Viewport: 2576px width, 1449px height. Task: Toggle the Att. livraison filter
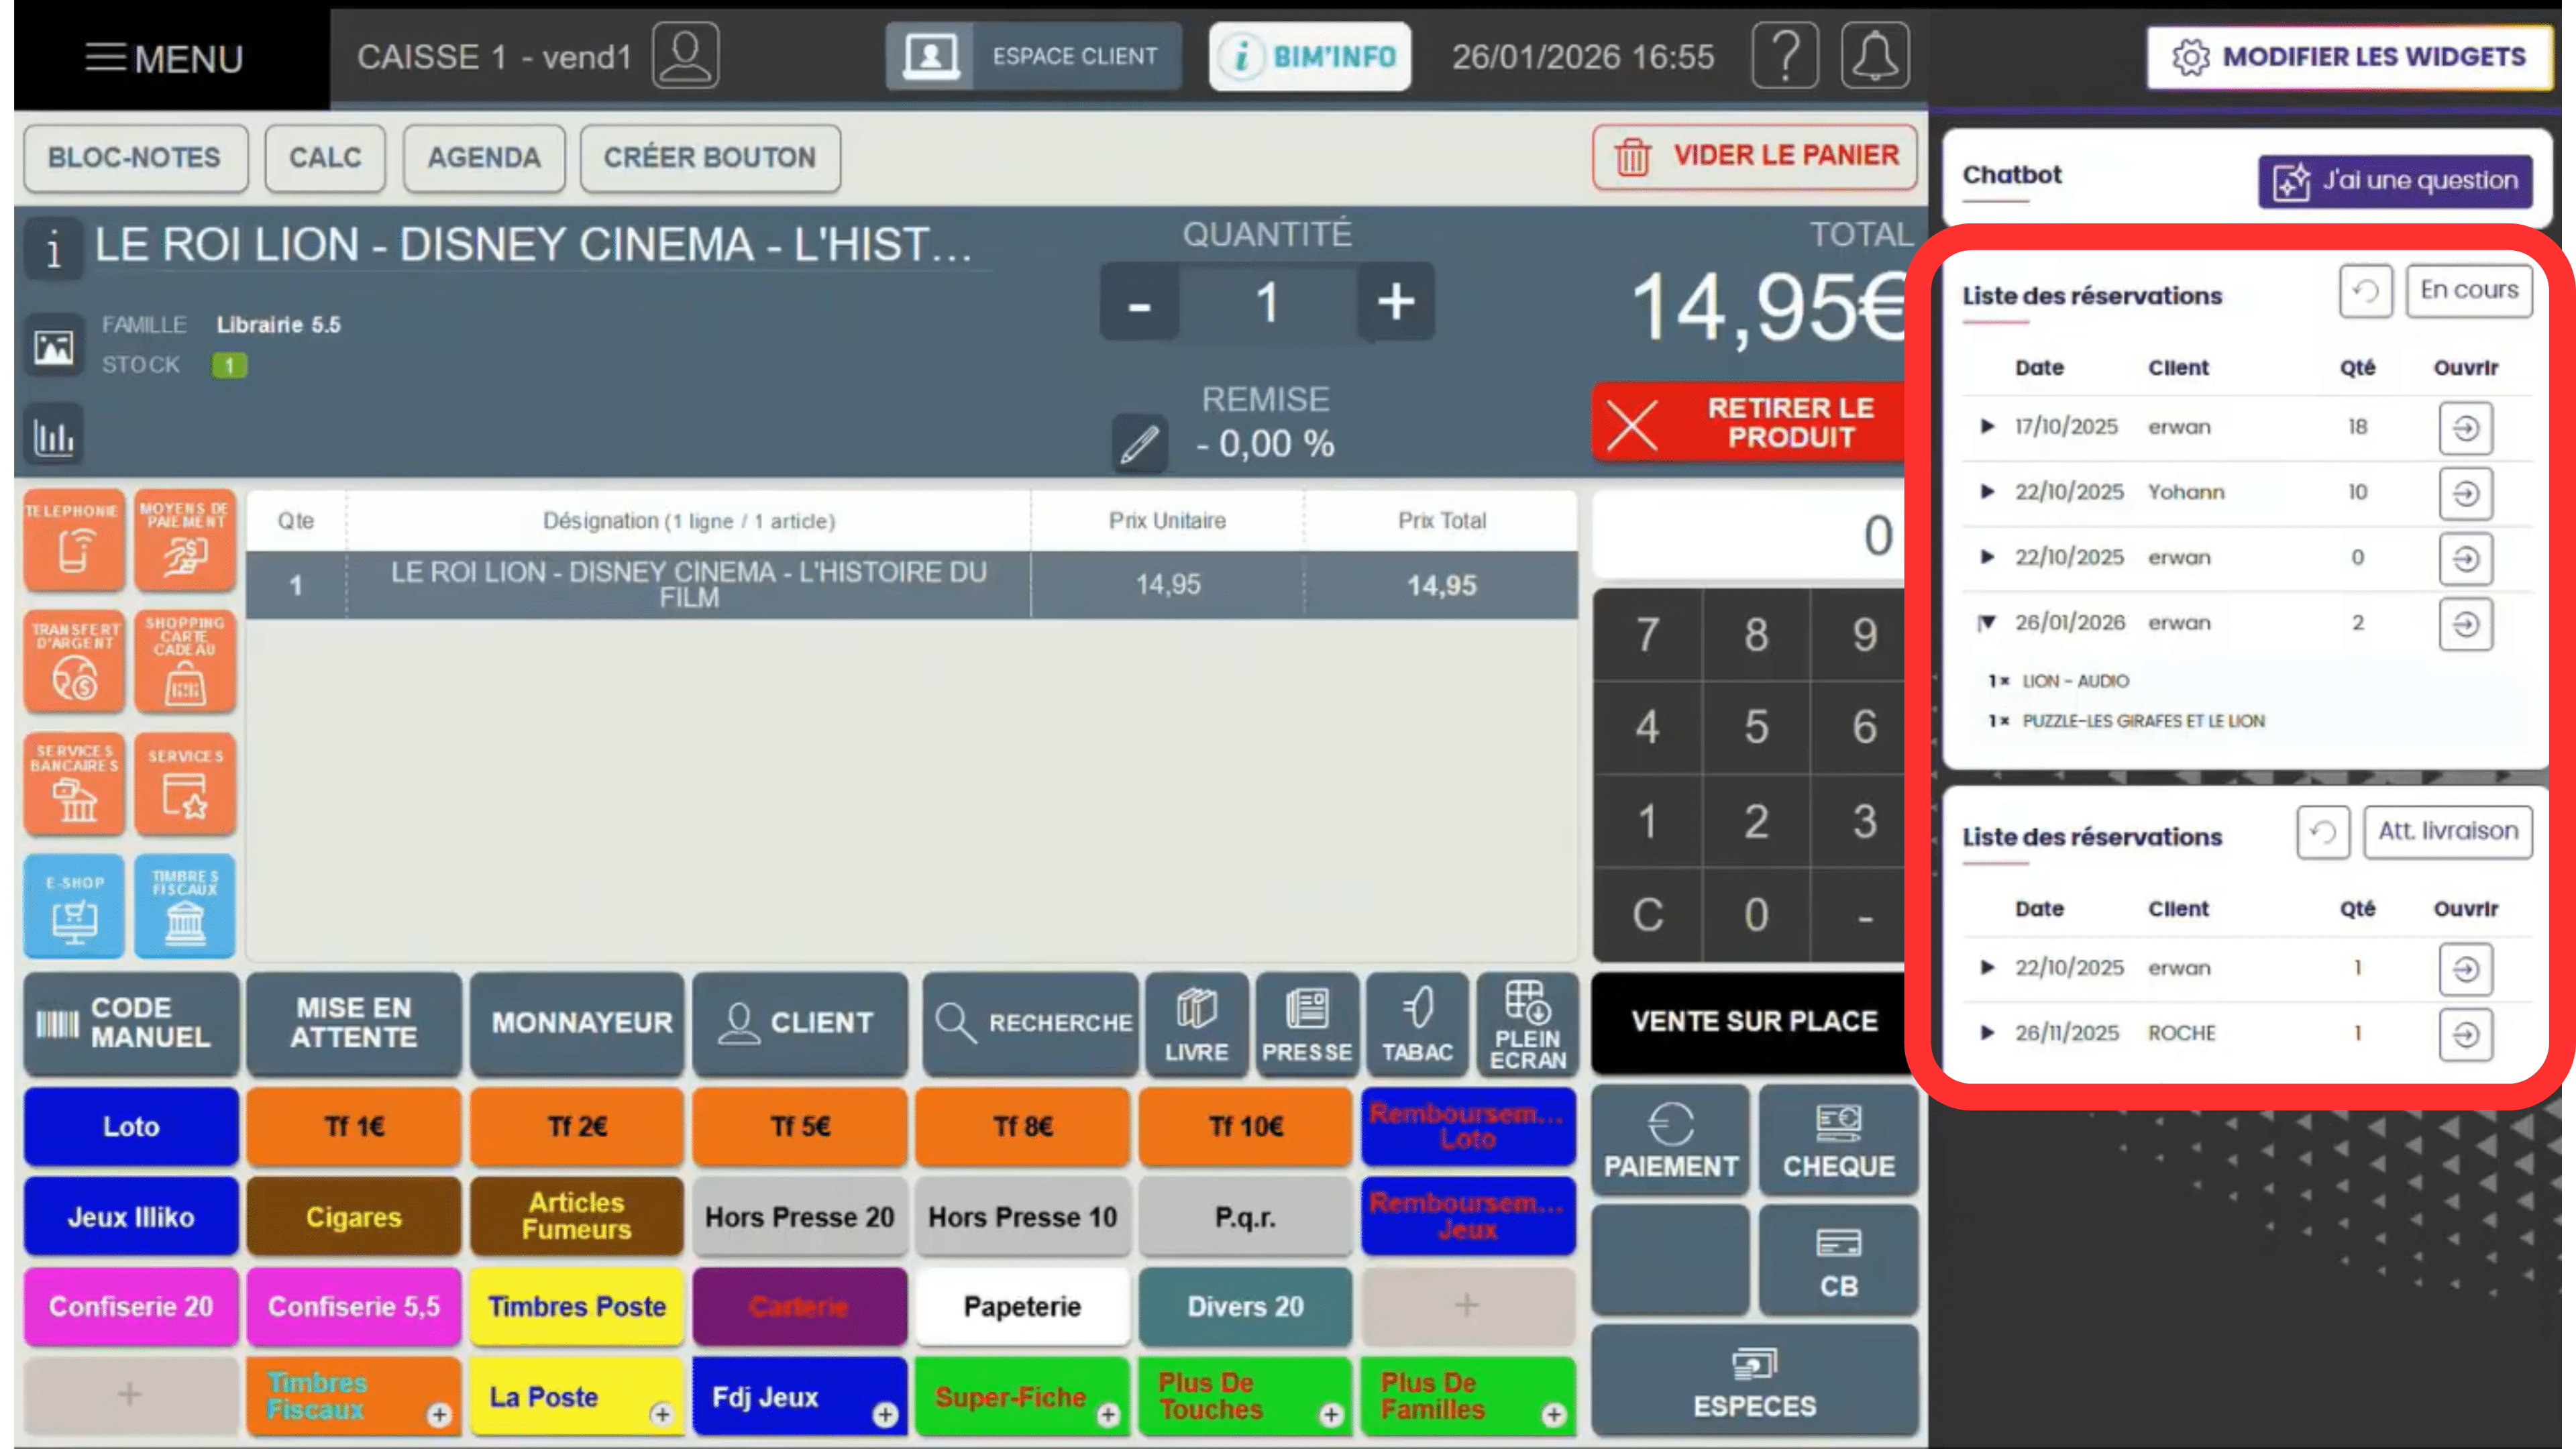[2447, 831]
